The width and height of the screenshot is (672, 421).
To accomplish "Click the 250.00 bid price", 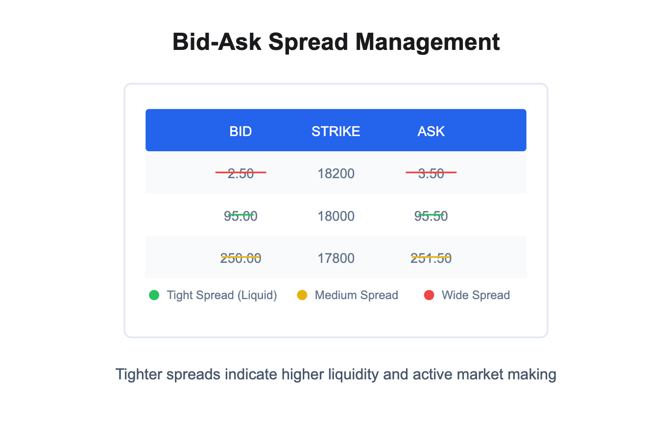I will click(x=240, y=258).
